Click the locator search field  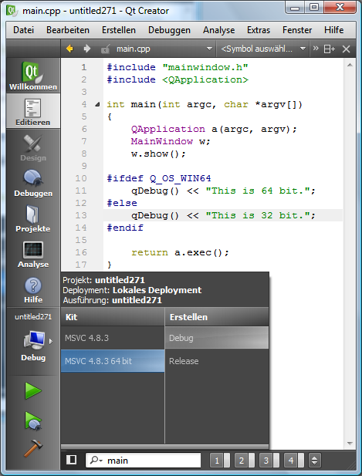coord(144,461)
